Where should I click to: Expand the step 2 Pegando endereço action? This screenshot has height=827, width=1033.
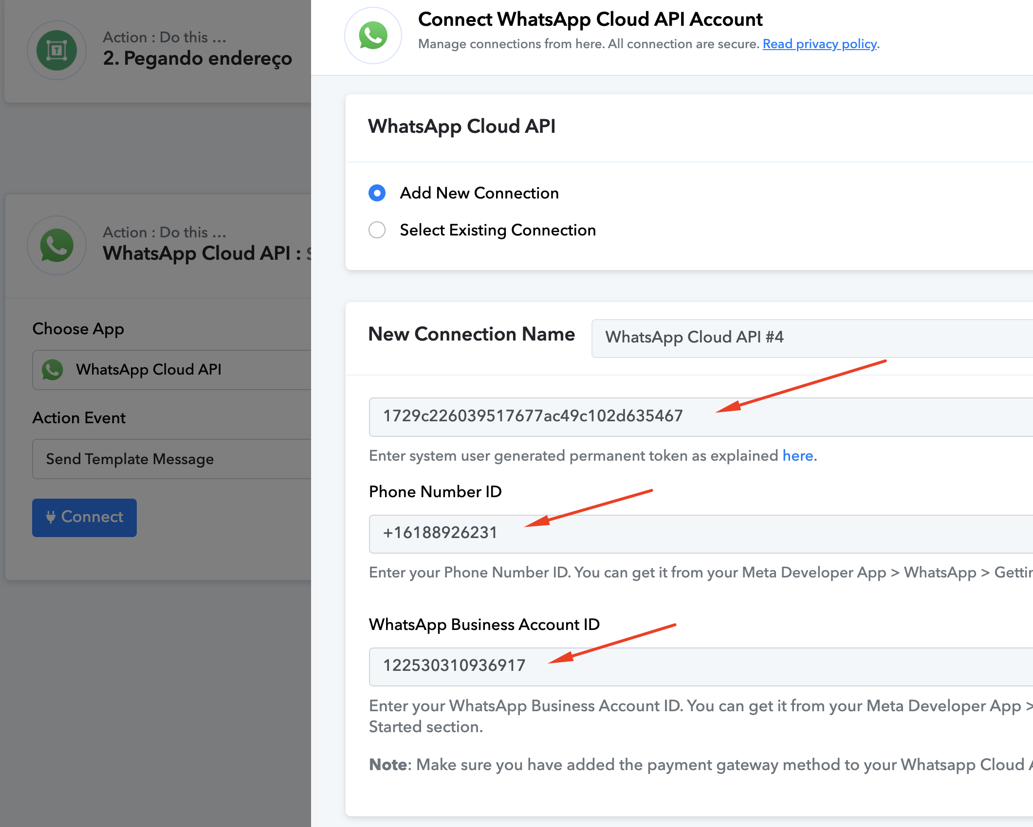coord(158,50)
